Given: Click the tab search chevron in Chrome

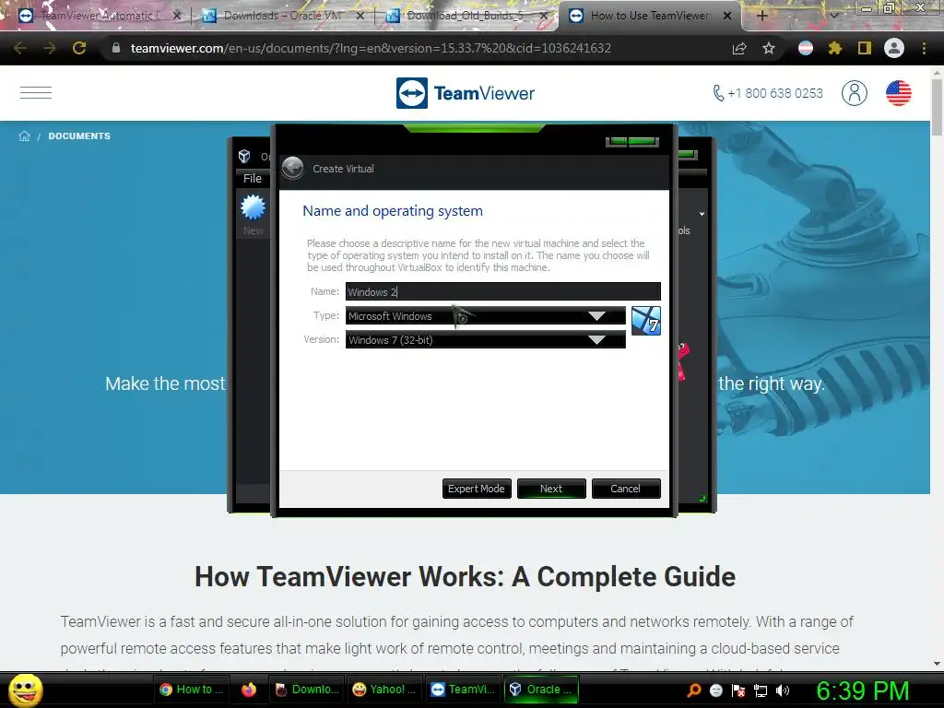Looking at the screenshot, I should [x=834, y=16].
